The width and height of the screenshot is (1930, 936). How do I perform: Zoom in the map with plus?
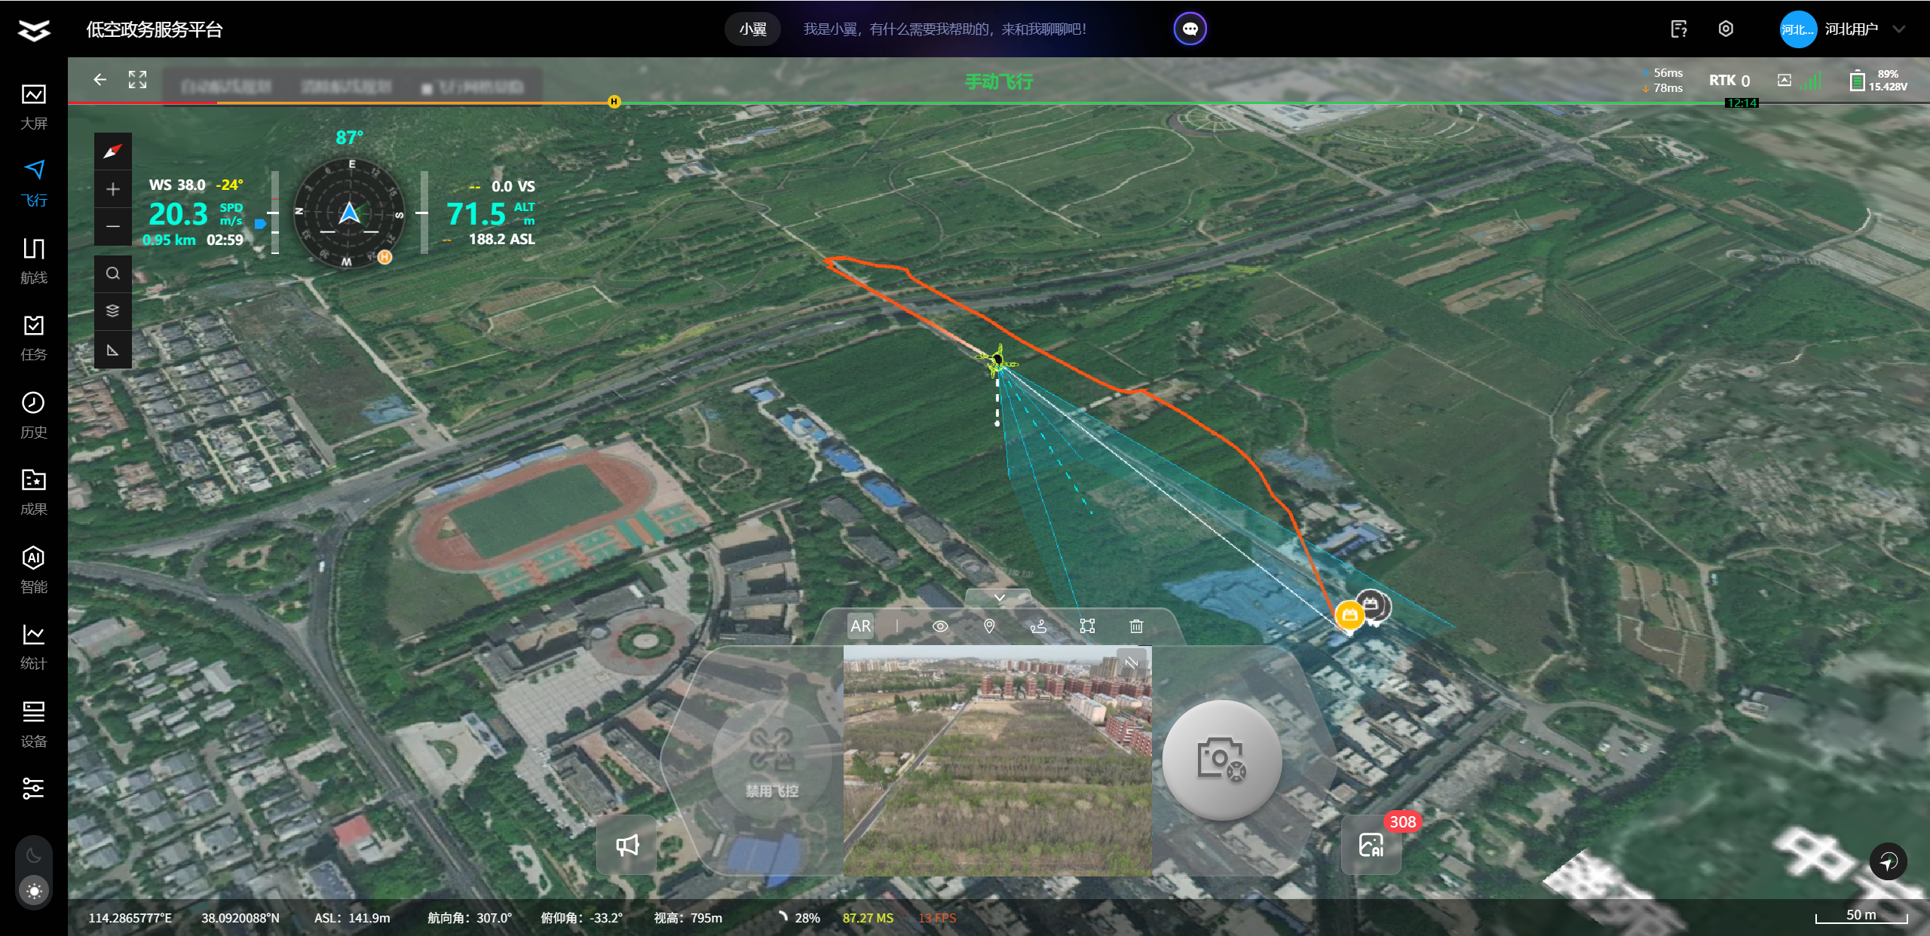[112, 189]
